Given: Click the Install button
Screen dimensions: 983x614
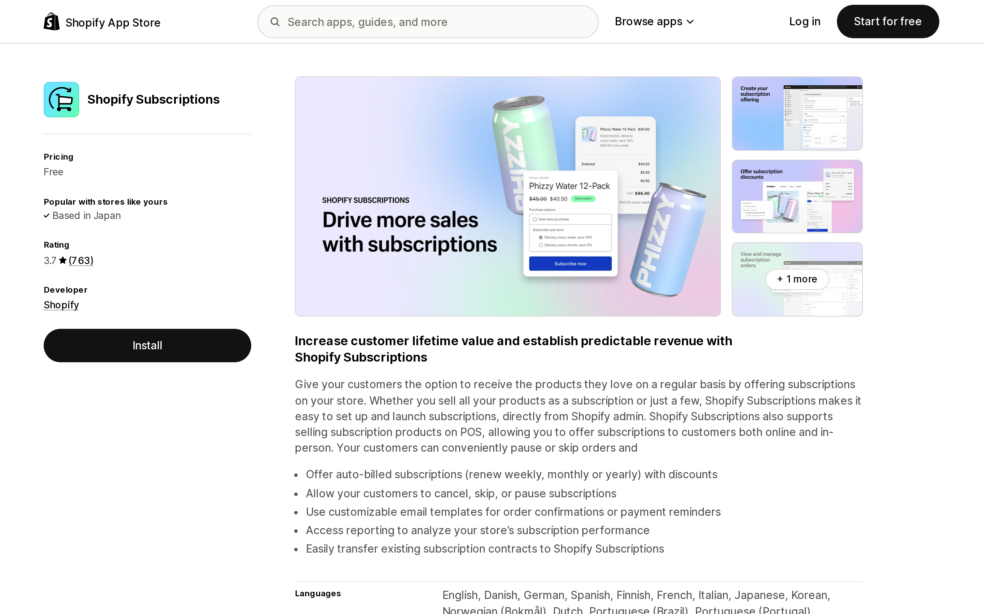Looking at the screenshot, I should [x=147, y=346].
